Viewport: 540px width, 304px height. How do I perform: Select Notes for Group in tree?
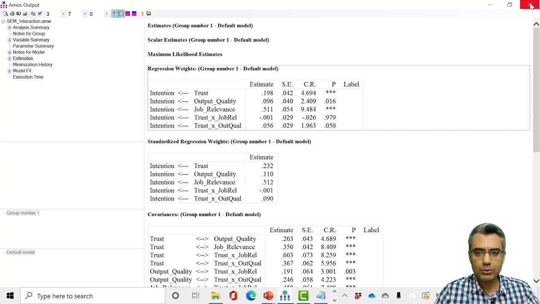point(29,34)
